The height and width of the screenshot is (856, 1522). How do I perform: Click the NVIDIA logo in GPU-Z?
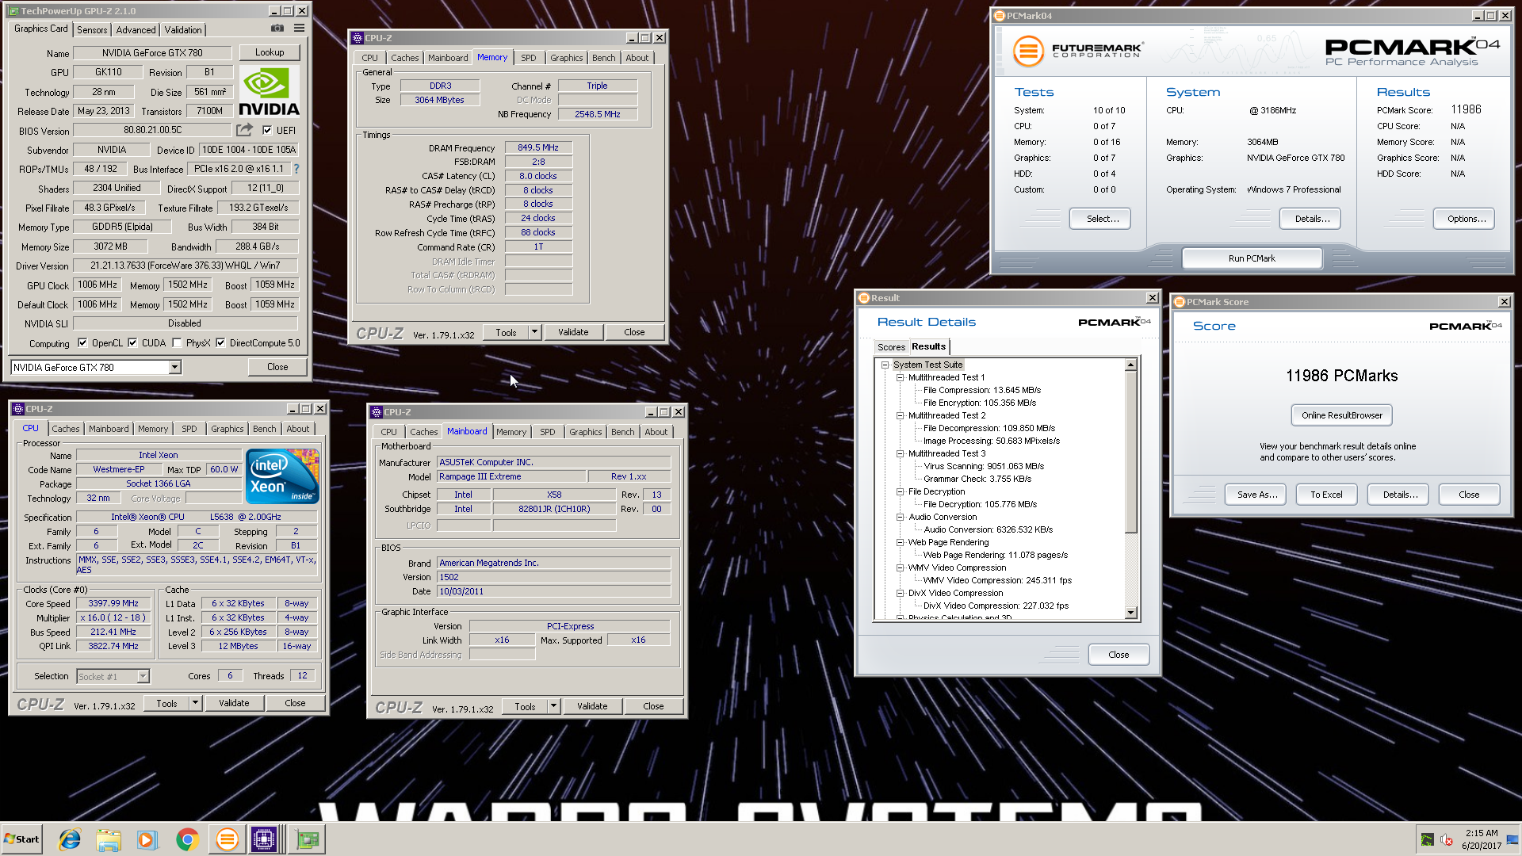[x=269, y=92]
